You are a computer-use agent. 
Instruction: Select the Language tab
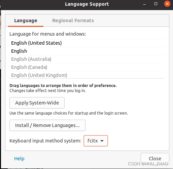coord(26,20)
